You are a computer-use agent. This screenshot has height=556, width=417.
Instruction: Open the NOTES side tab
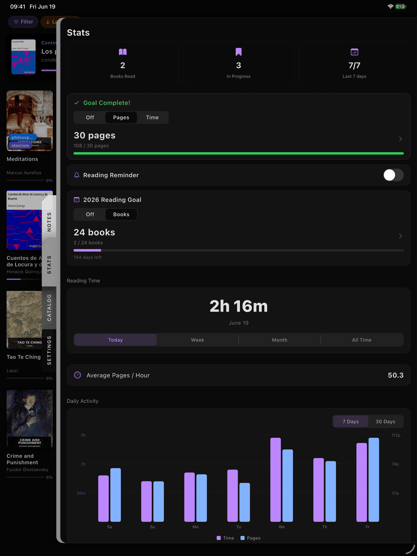[49, 222]
